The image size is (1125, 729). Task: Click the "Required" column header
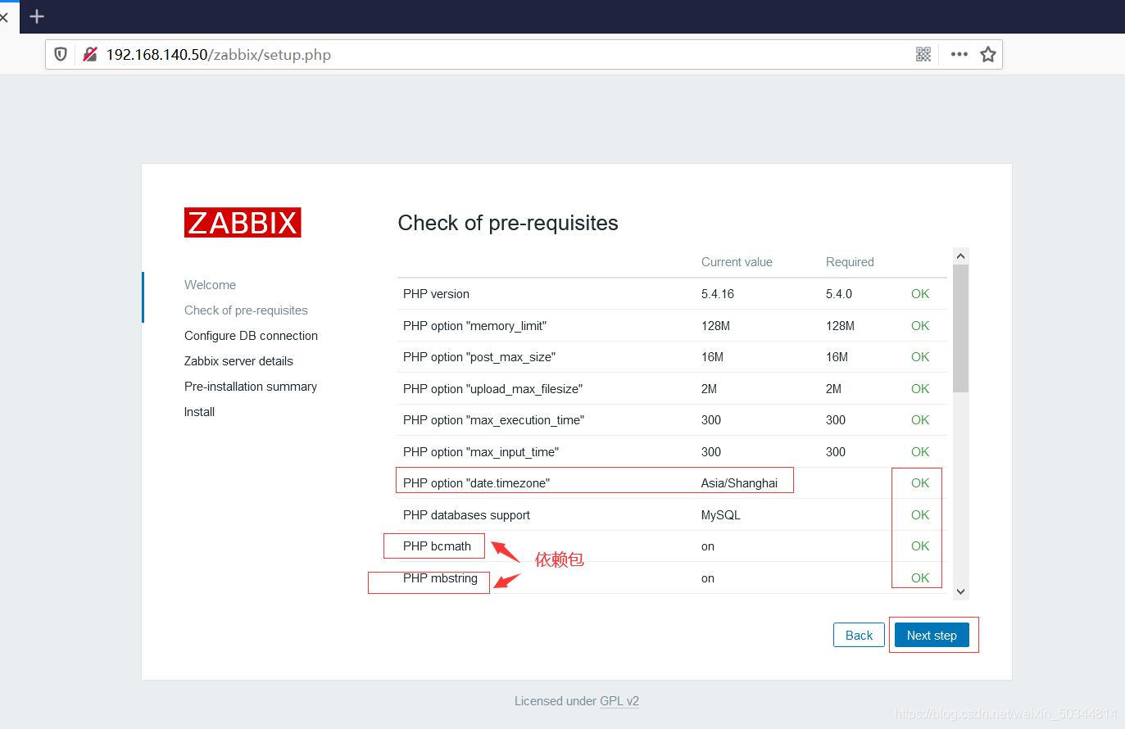850,262
